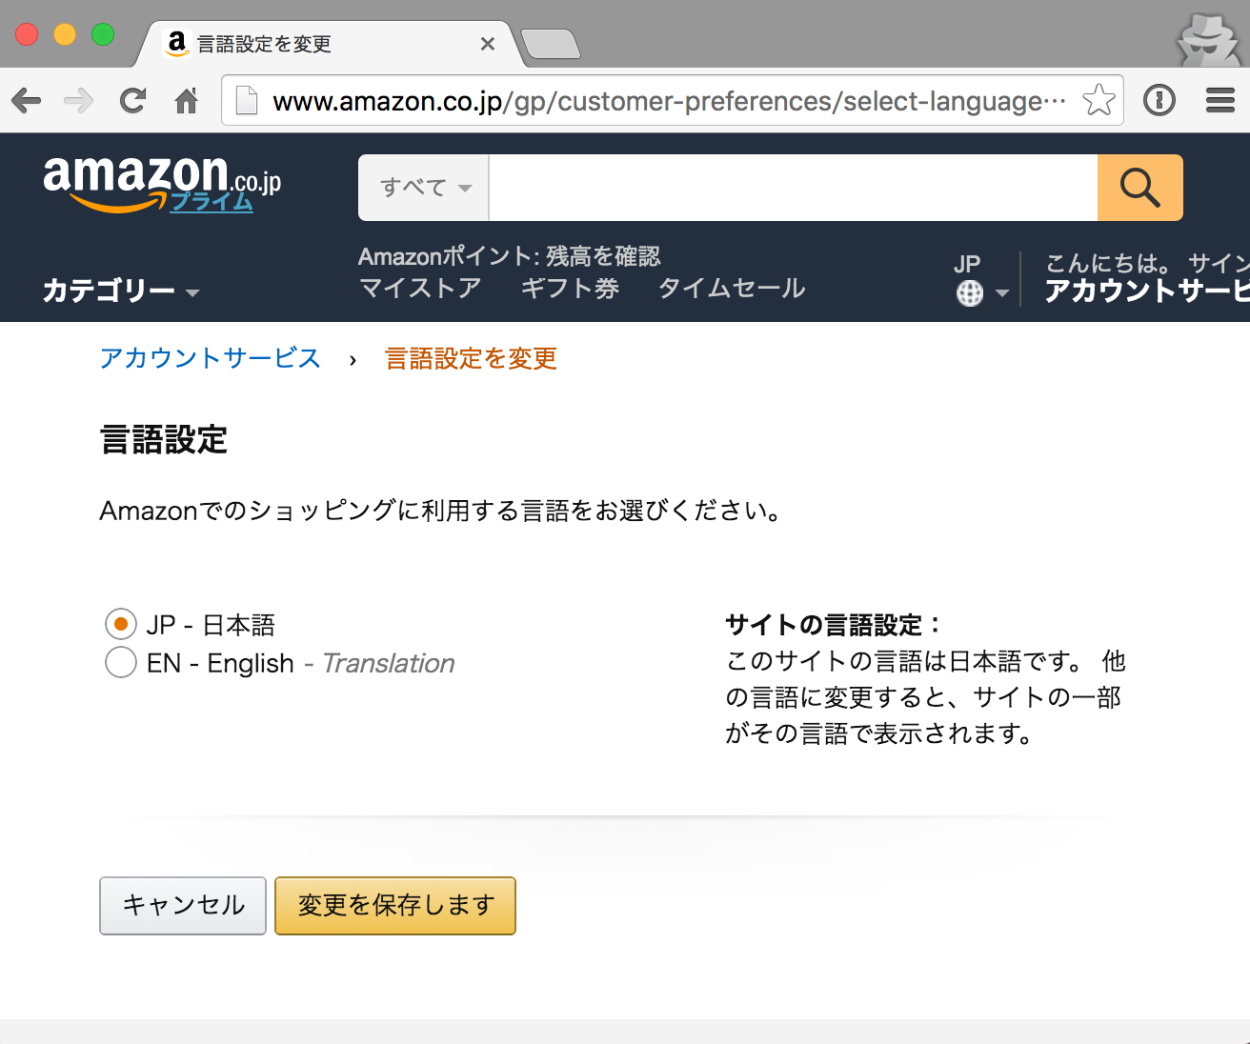Viewport: 1250px width, 1044px height.
Task: Click the browser forward arrow
Action: pyautogui.click(x=79, y=100)
